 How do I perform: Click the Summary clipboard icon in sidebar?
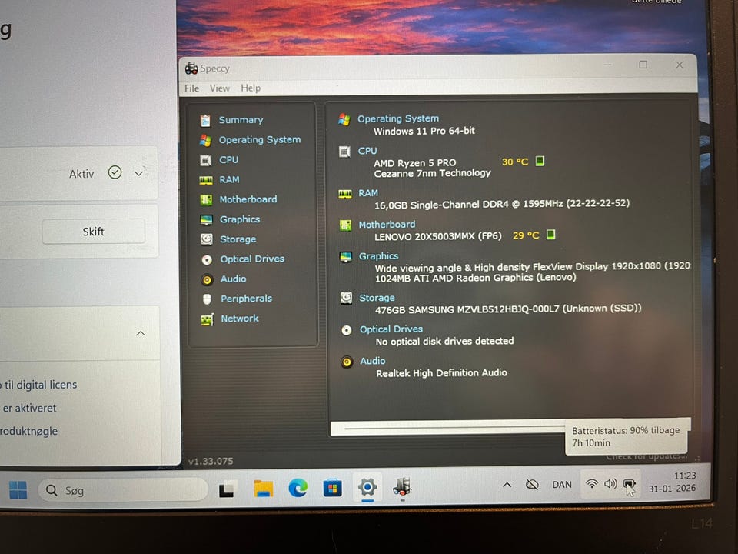pyautogui.click(x=205, y=121)
